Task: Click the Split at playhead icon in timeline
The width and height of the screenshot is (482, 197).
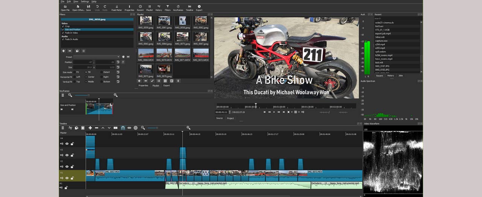Action: tap(116, 128)
